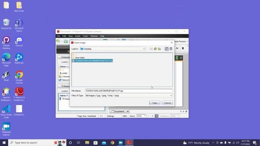The height and width of the screenshot is (146, 260).
Task: Close the Insert Image dialog with X
Action: [x=171, y=43]
